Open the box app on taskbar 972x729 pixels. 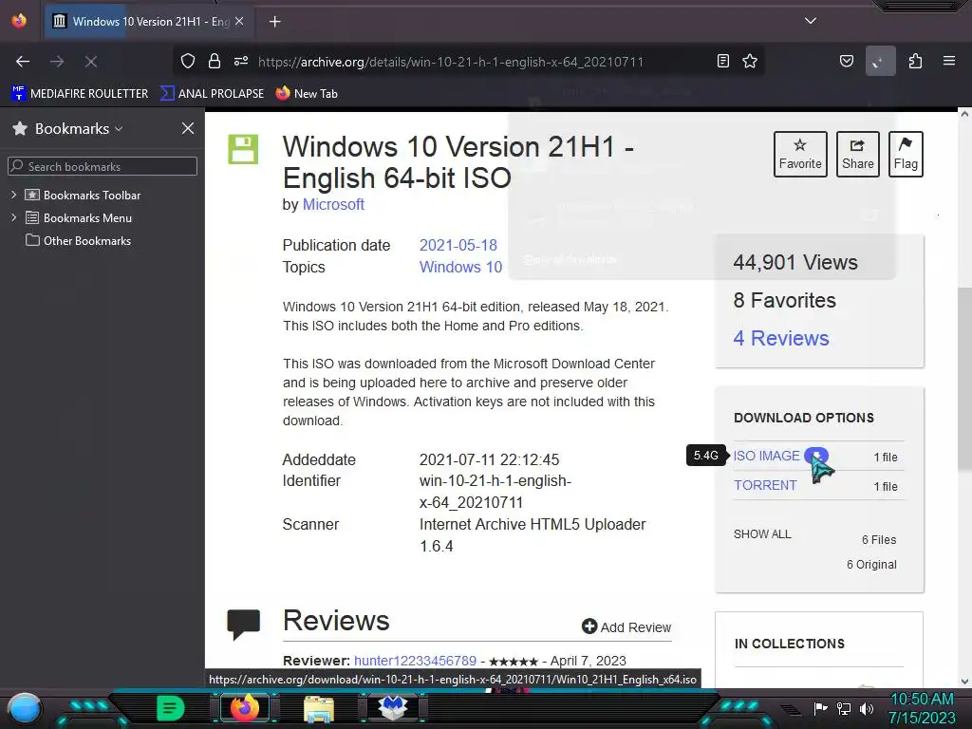(x=392, y=707)
